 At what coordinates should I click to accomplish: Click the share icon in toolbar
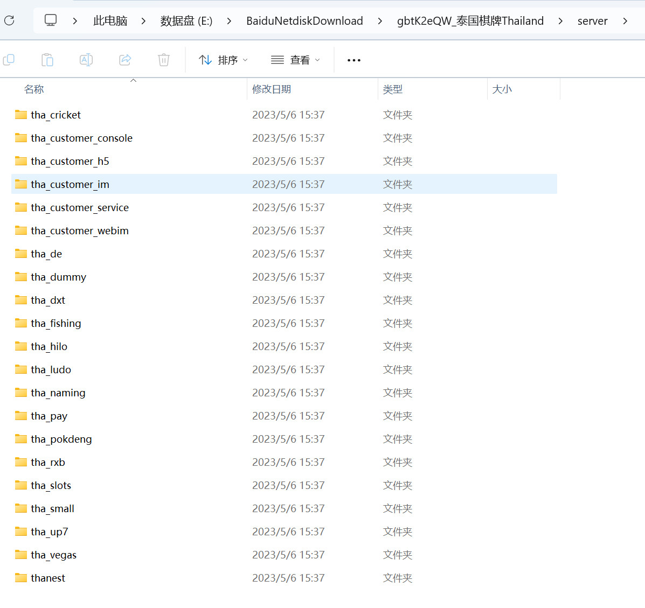125,60
